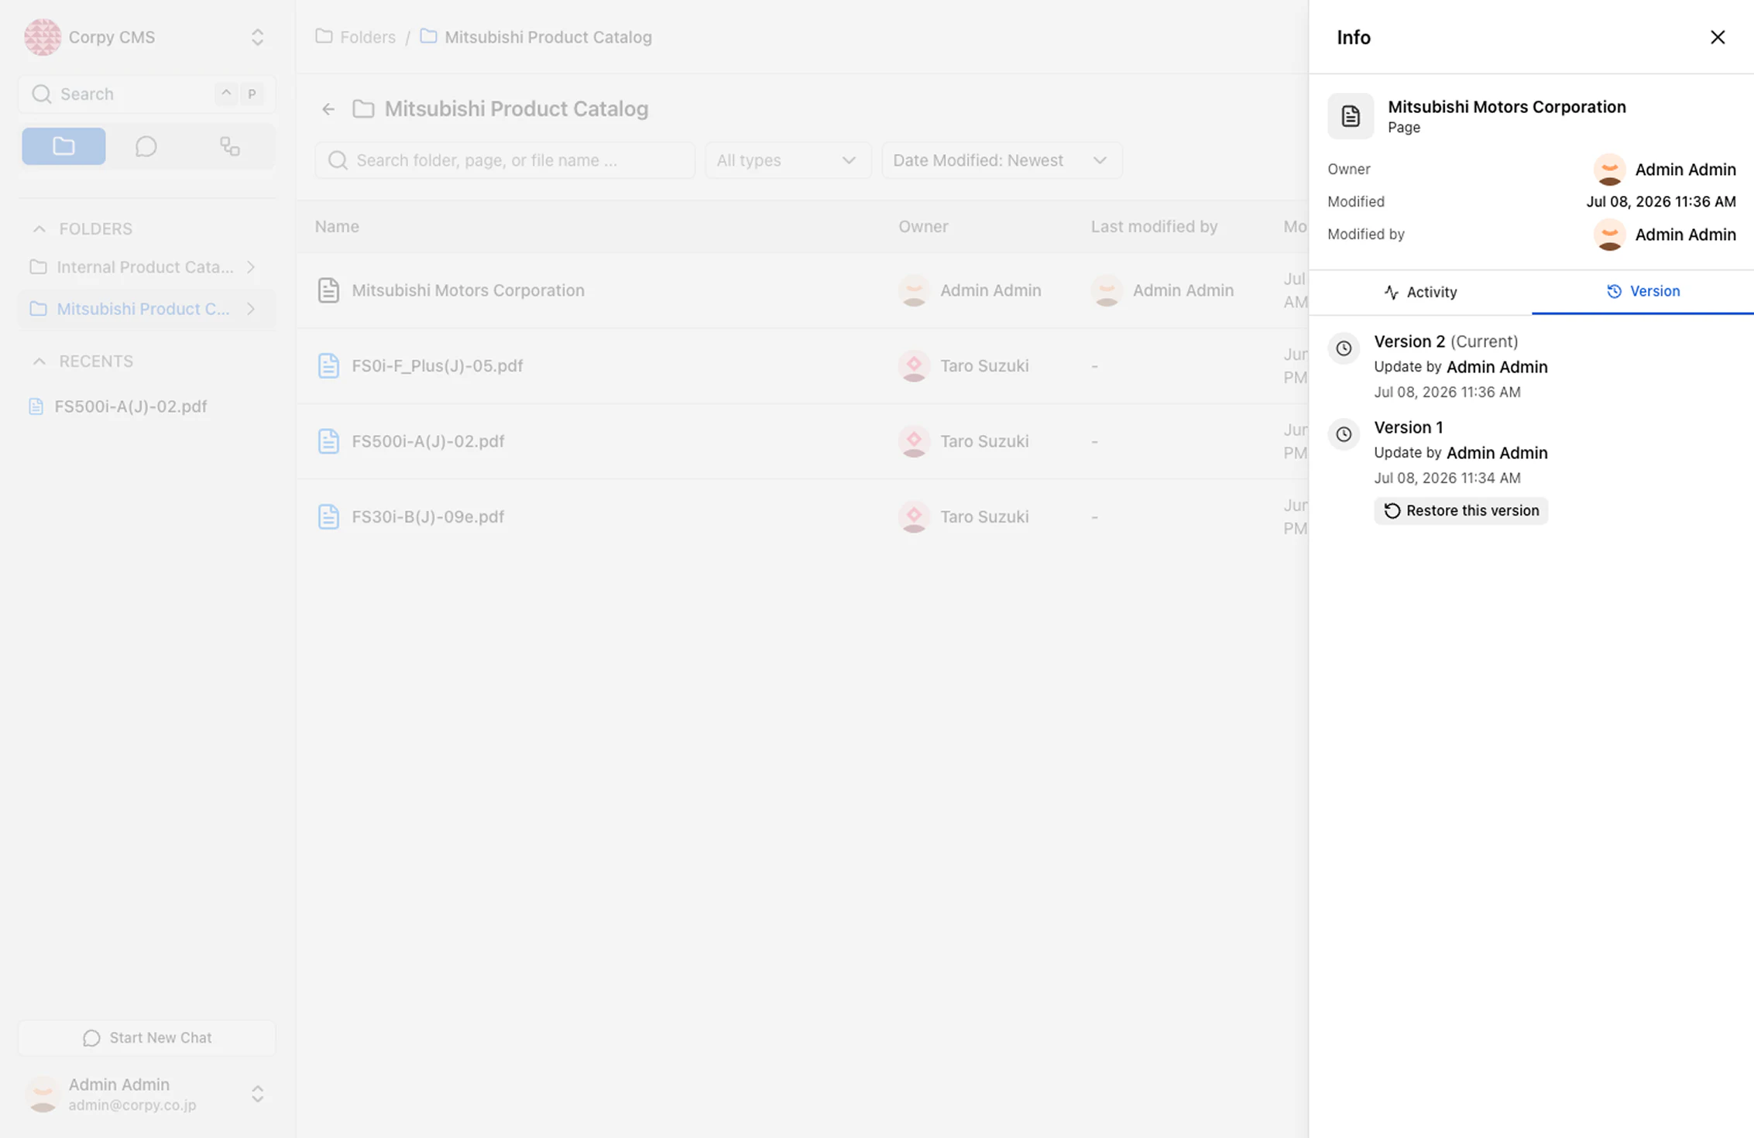The height and width of the screenshot is (1138, 1754).
Task: Open the All types dropdown
Action: (788, 160)
